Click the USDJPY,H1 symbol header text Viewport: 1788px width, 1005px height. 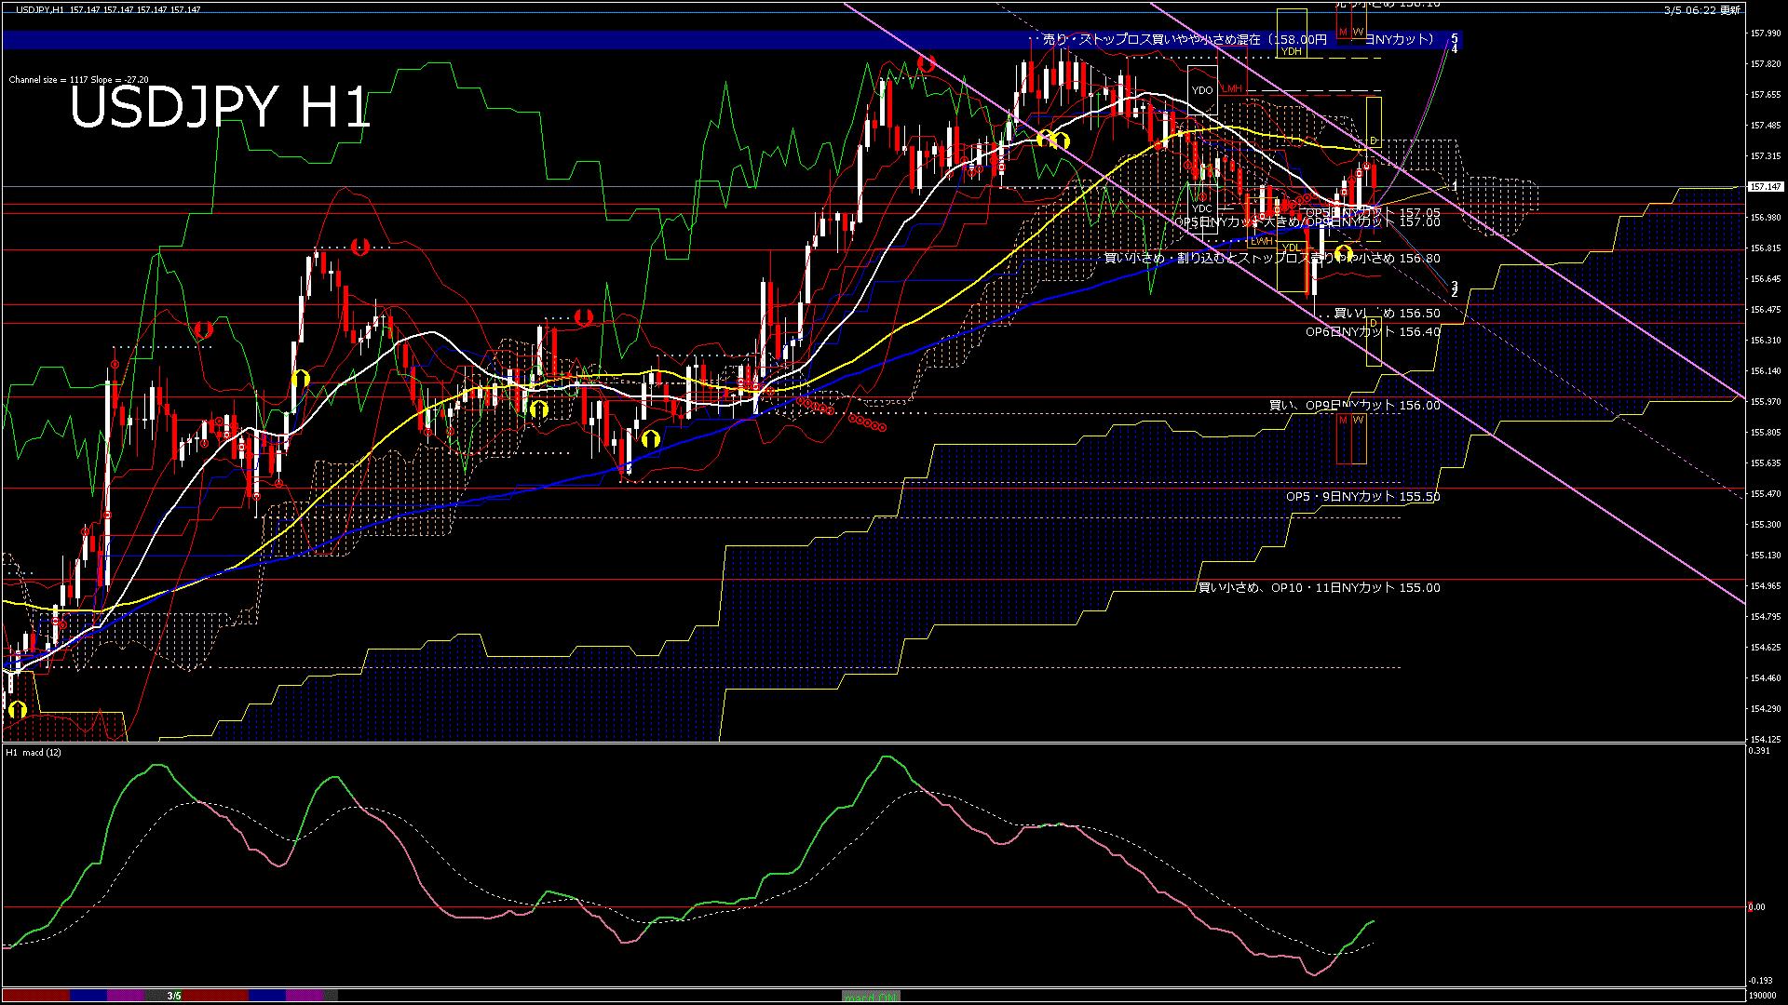click(x=39, y=9)
